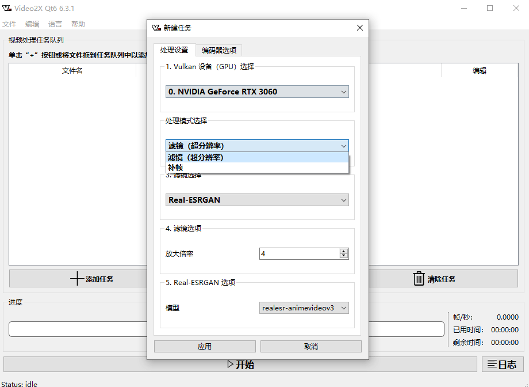
Task: Click the 应用 button to apply settings
Action: pyautogui.click(x=204, y=346)
